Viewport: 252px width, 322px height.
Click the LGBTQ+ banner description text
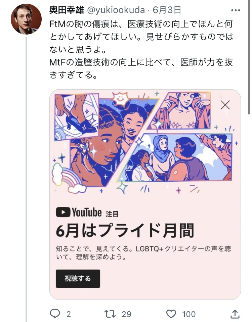tap(143, 252)
